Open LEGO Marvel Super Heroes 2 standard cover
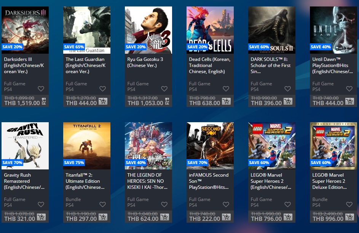 272,146
